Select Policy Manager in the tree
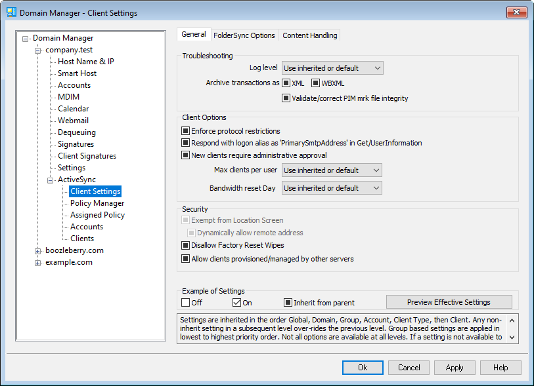The width and height of the screenshot is (534, 386). point(97,203)
